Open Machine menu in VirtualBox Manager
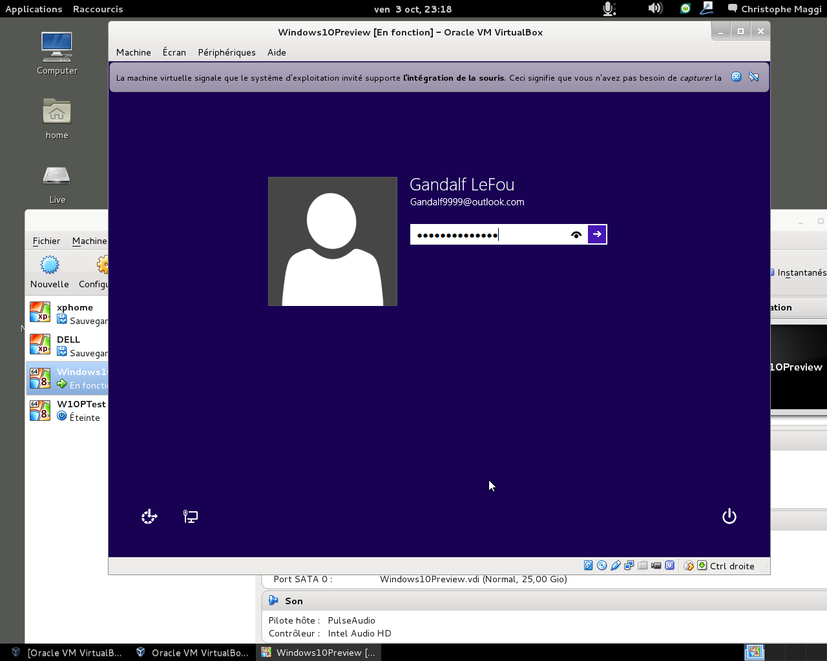827x661 pixels. [89, 241]
